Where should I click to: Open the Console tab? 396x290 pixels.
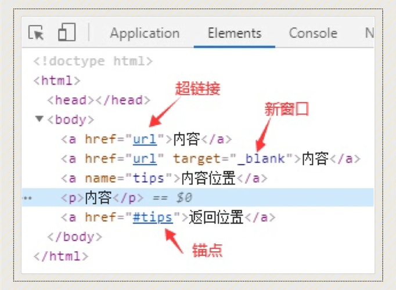313,34
